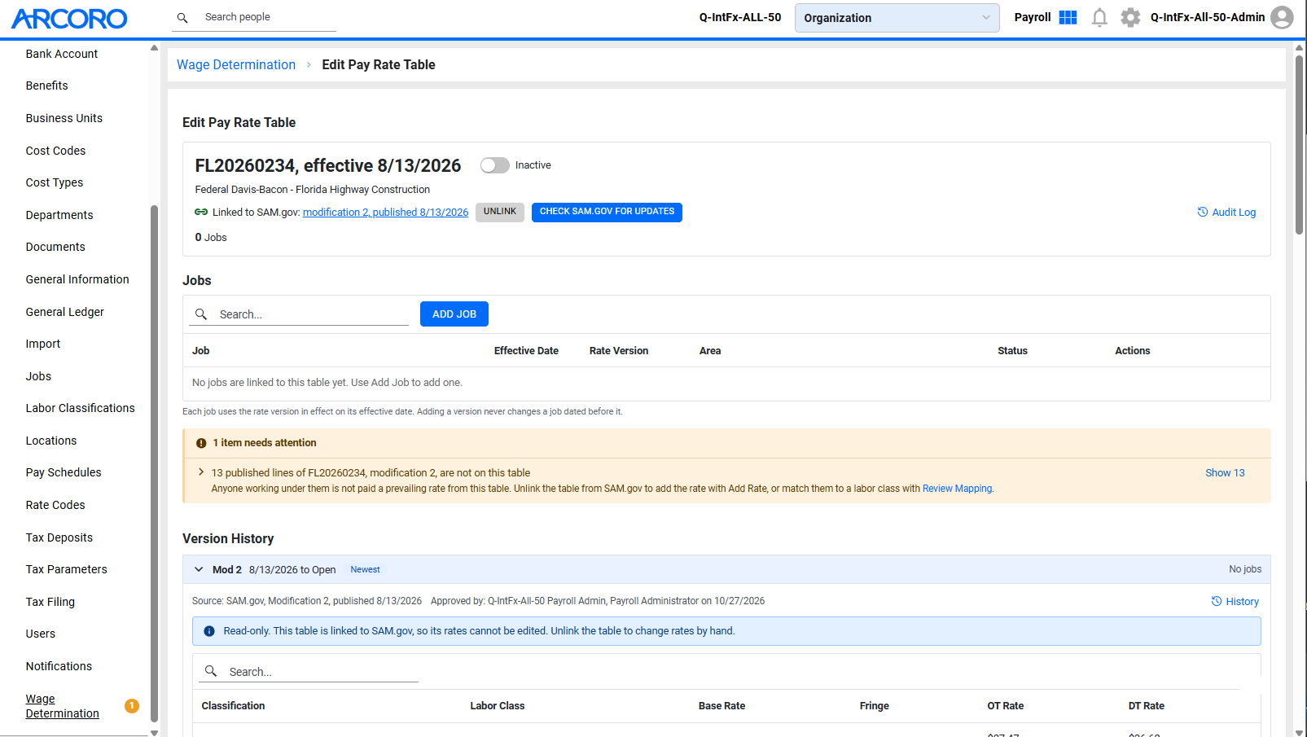The image size is (1307, 737).
Task: Open Business Units in sidebar
Action: click(64, 118)
